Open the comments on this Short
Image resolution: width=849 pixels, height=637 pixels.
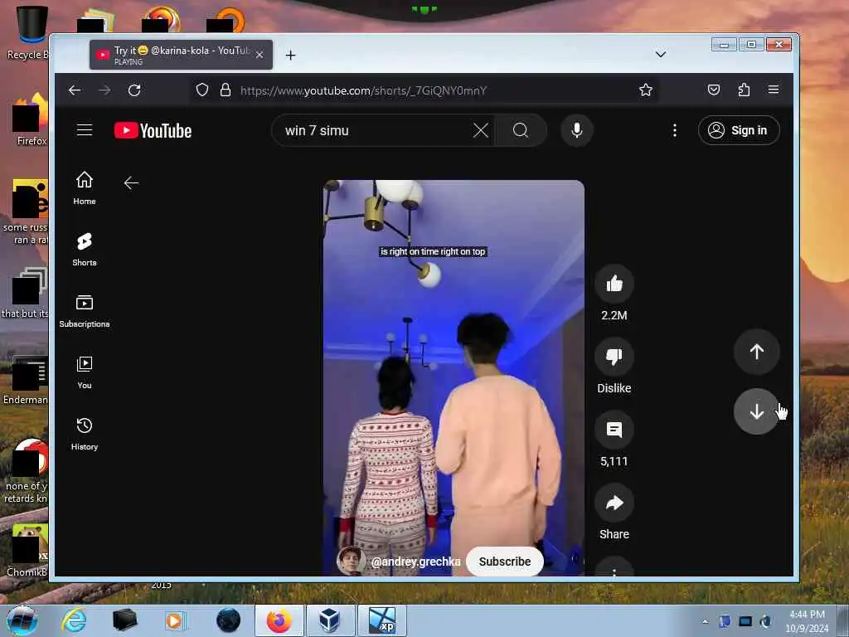tap(614, 430)
